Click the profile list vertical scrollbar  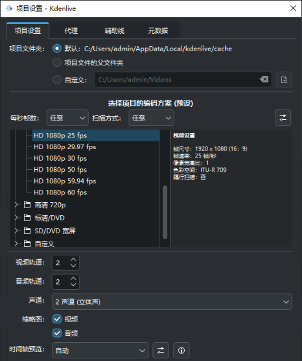coord(165,212)
